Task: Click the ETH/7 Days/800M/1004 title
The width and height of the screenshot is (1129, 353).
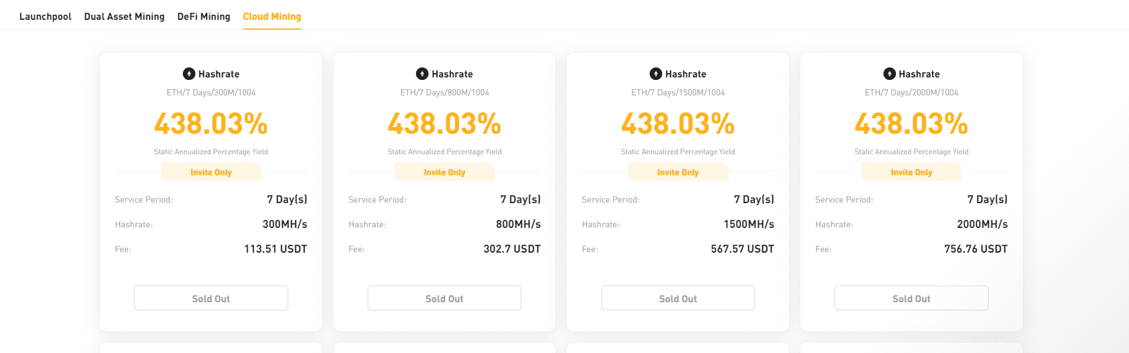Action: [x=445, y=92]
